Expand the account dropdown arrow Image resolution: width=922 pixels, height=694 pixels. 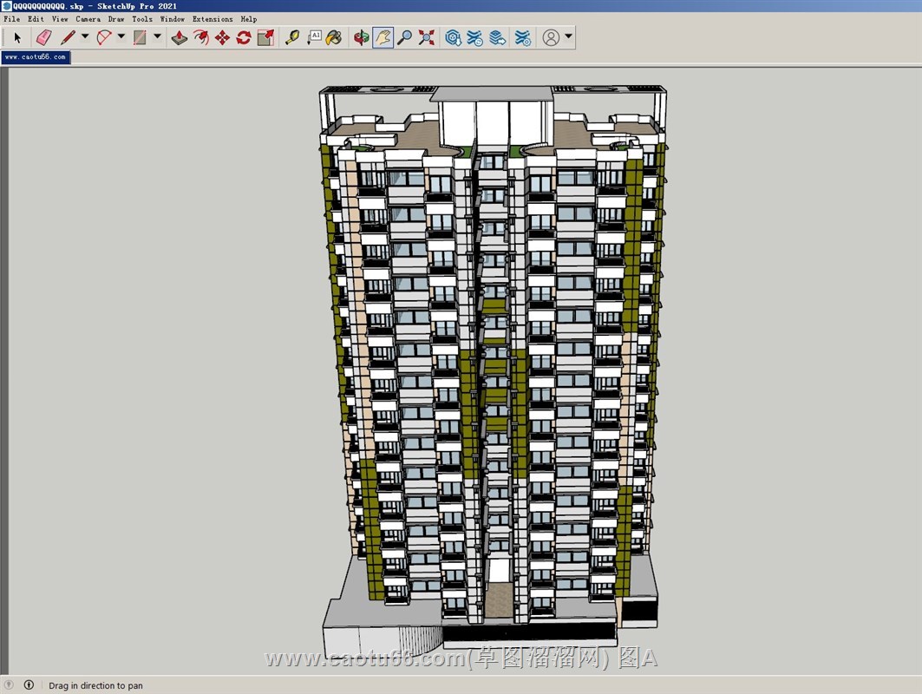point(569,36)
